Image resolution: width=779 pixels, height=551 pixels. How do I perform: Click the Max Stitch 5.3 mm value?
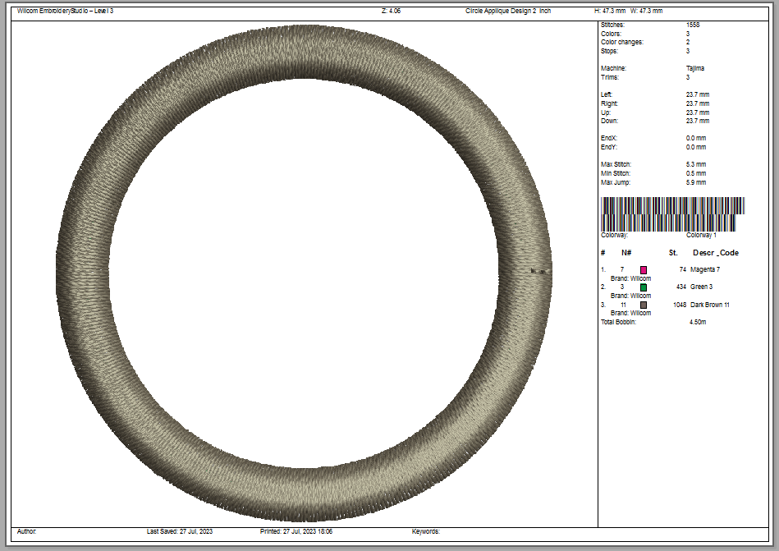697,165
